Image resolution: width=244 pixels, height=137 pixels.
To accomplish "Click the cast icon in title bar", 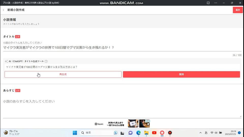I will click(x=208, y=3).
